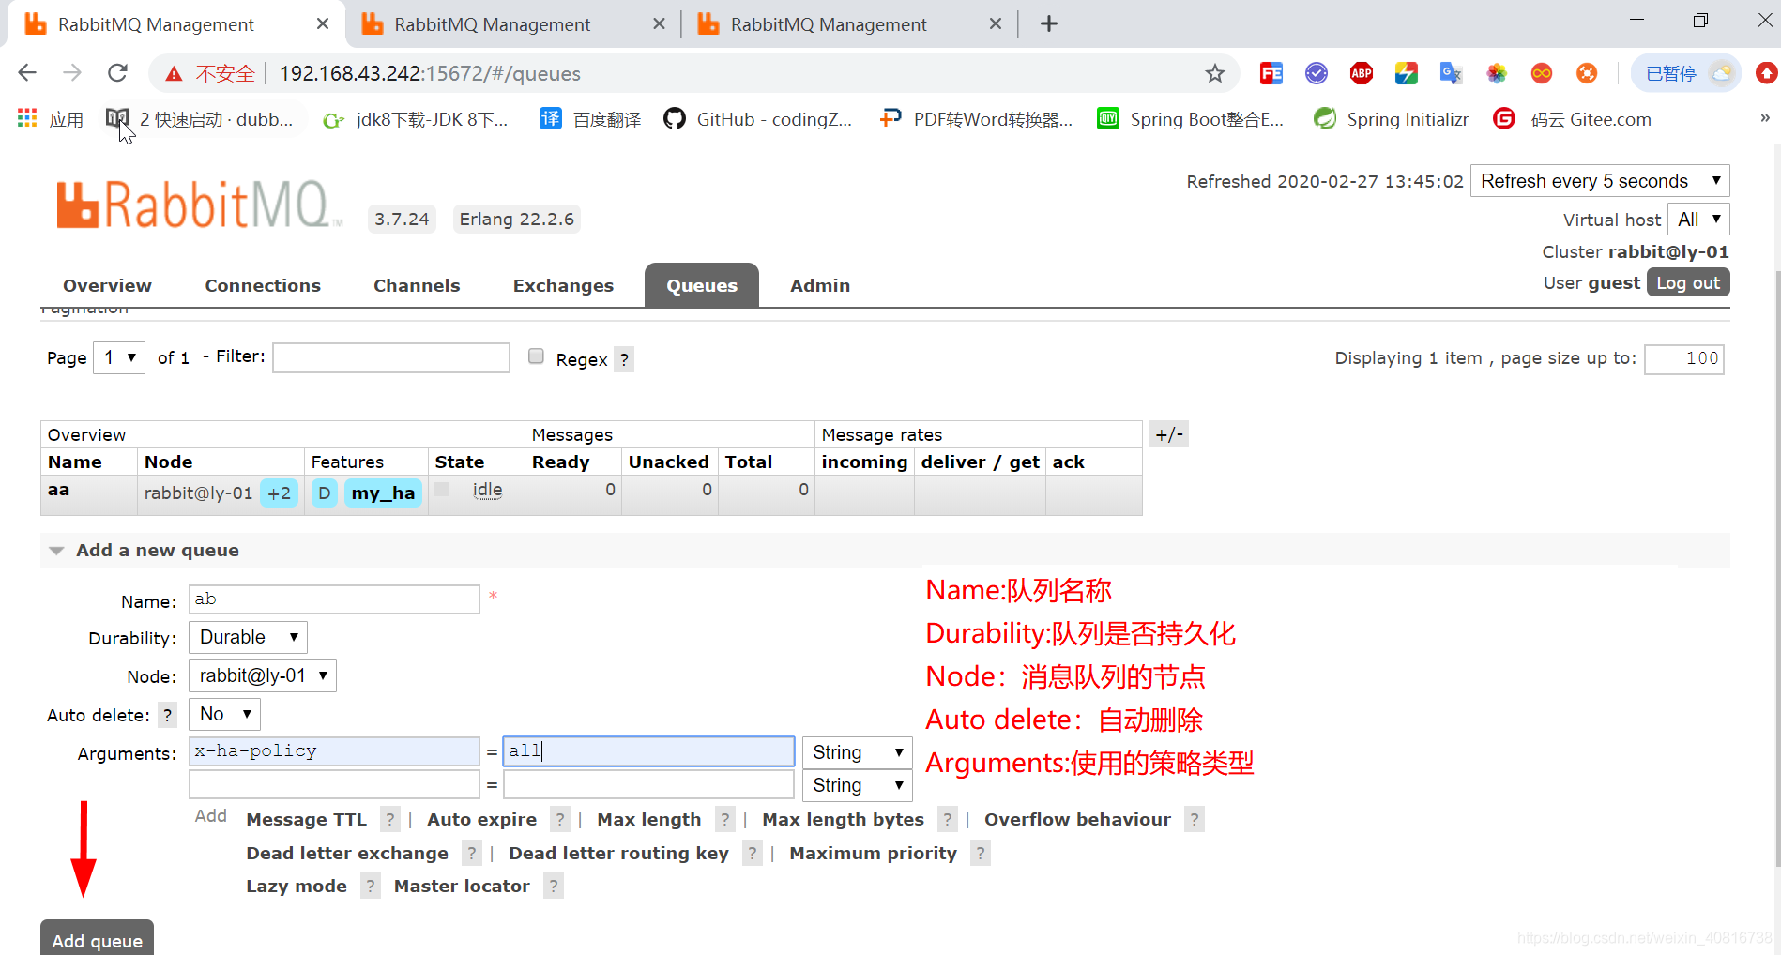The width and height of the screenshot is (1781, 955).
Task: Click the queue Name input field
Action: coord(334,599)
